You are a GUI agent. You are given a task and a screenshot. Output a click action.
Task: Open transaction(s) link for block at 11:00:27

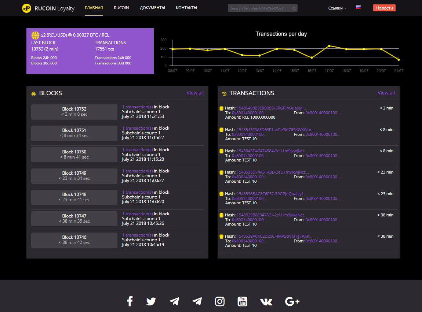(137, 171)
